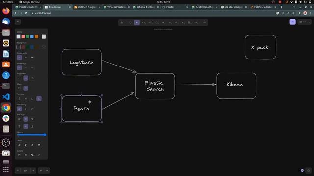The image size is (314, 176).
Task: Zoom in on the canvas
Action: click(33, 171)
